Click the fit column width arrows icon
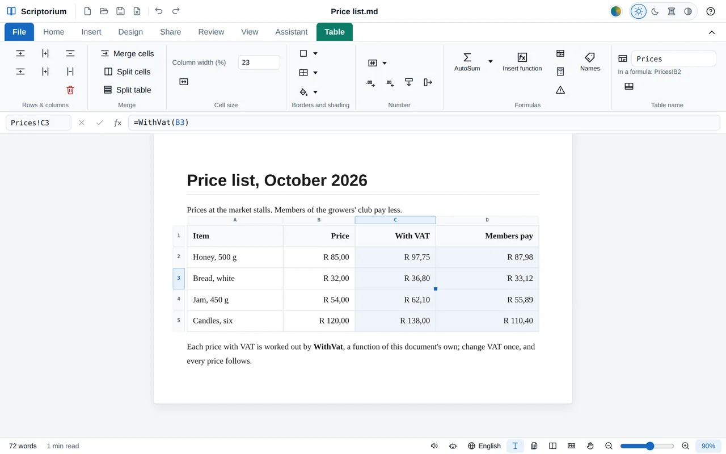The height and width of the screenshot is (454, 726). (x=184, y=82)
